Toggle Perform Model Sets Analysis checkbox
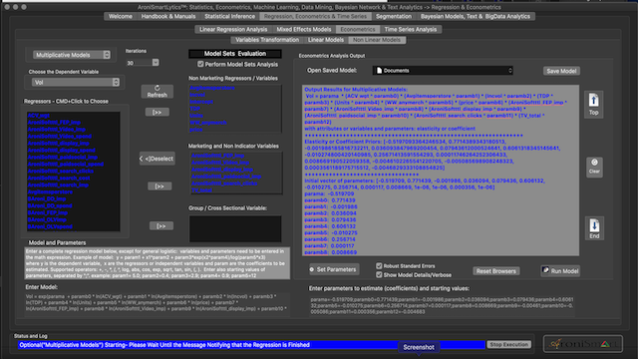The width and height of the screenshot is (638, 359). (x=200, y=64)
